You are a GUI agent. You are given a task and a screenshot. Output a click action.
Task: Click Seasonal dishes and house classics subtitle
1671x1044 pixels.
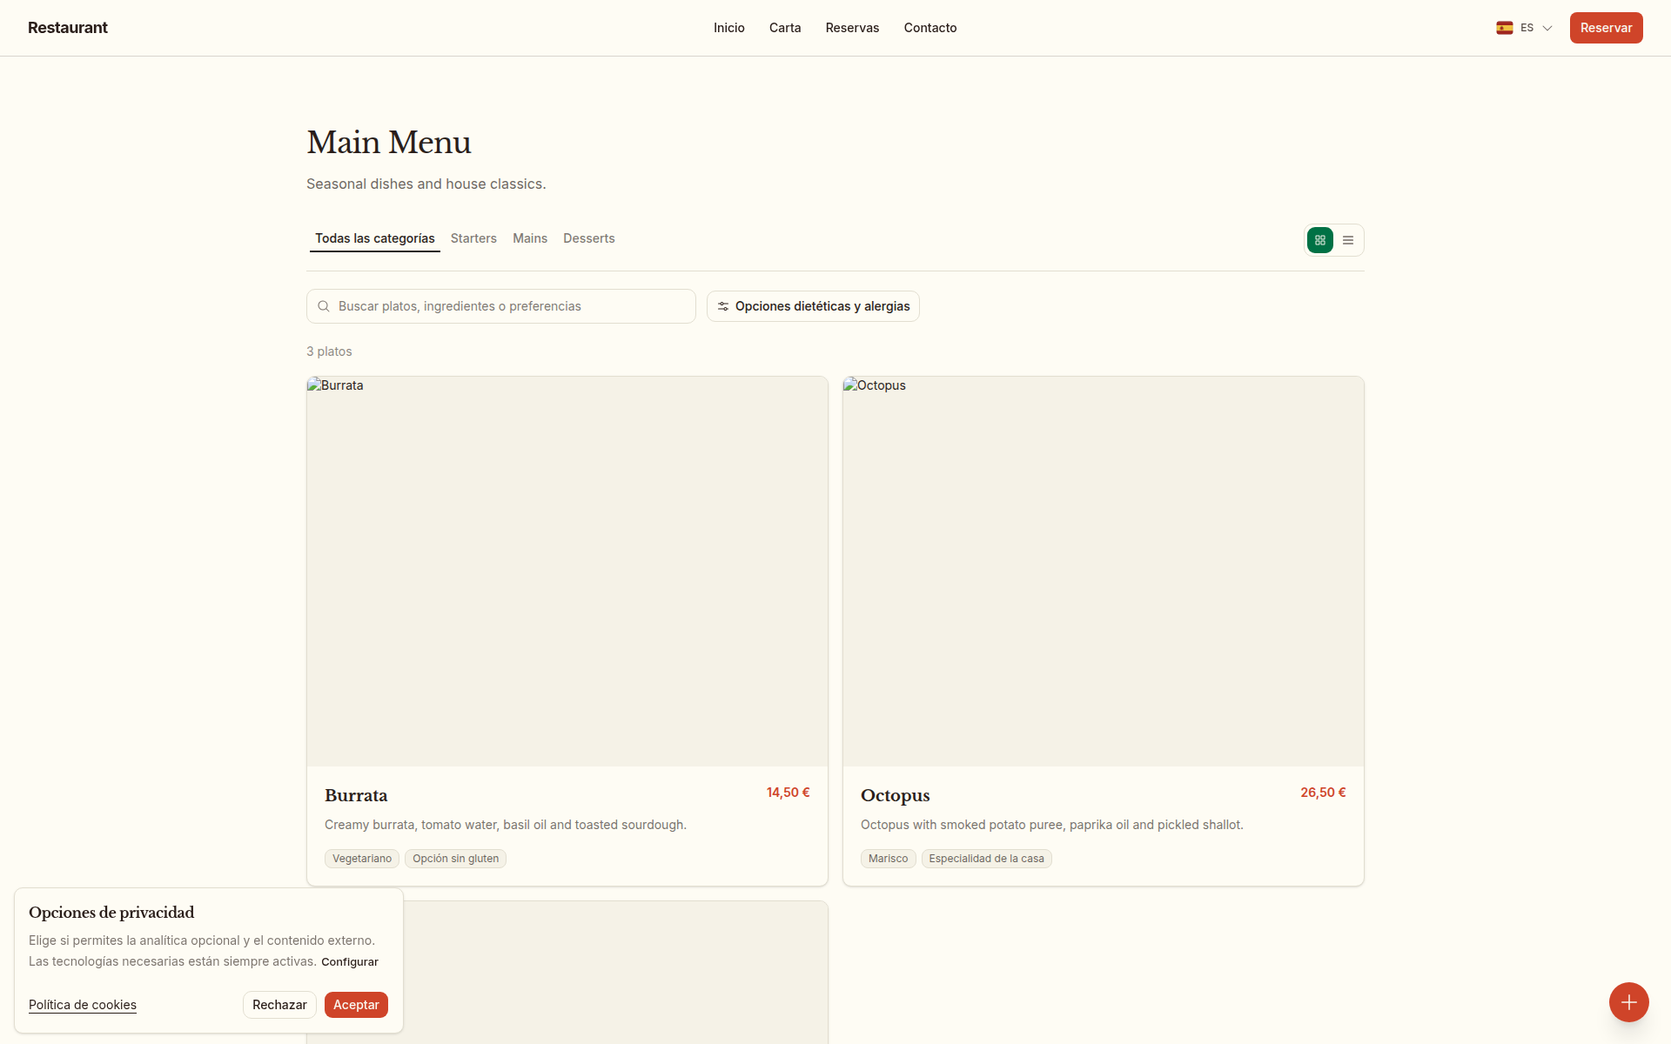tap(426, 184)
